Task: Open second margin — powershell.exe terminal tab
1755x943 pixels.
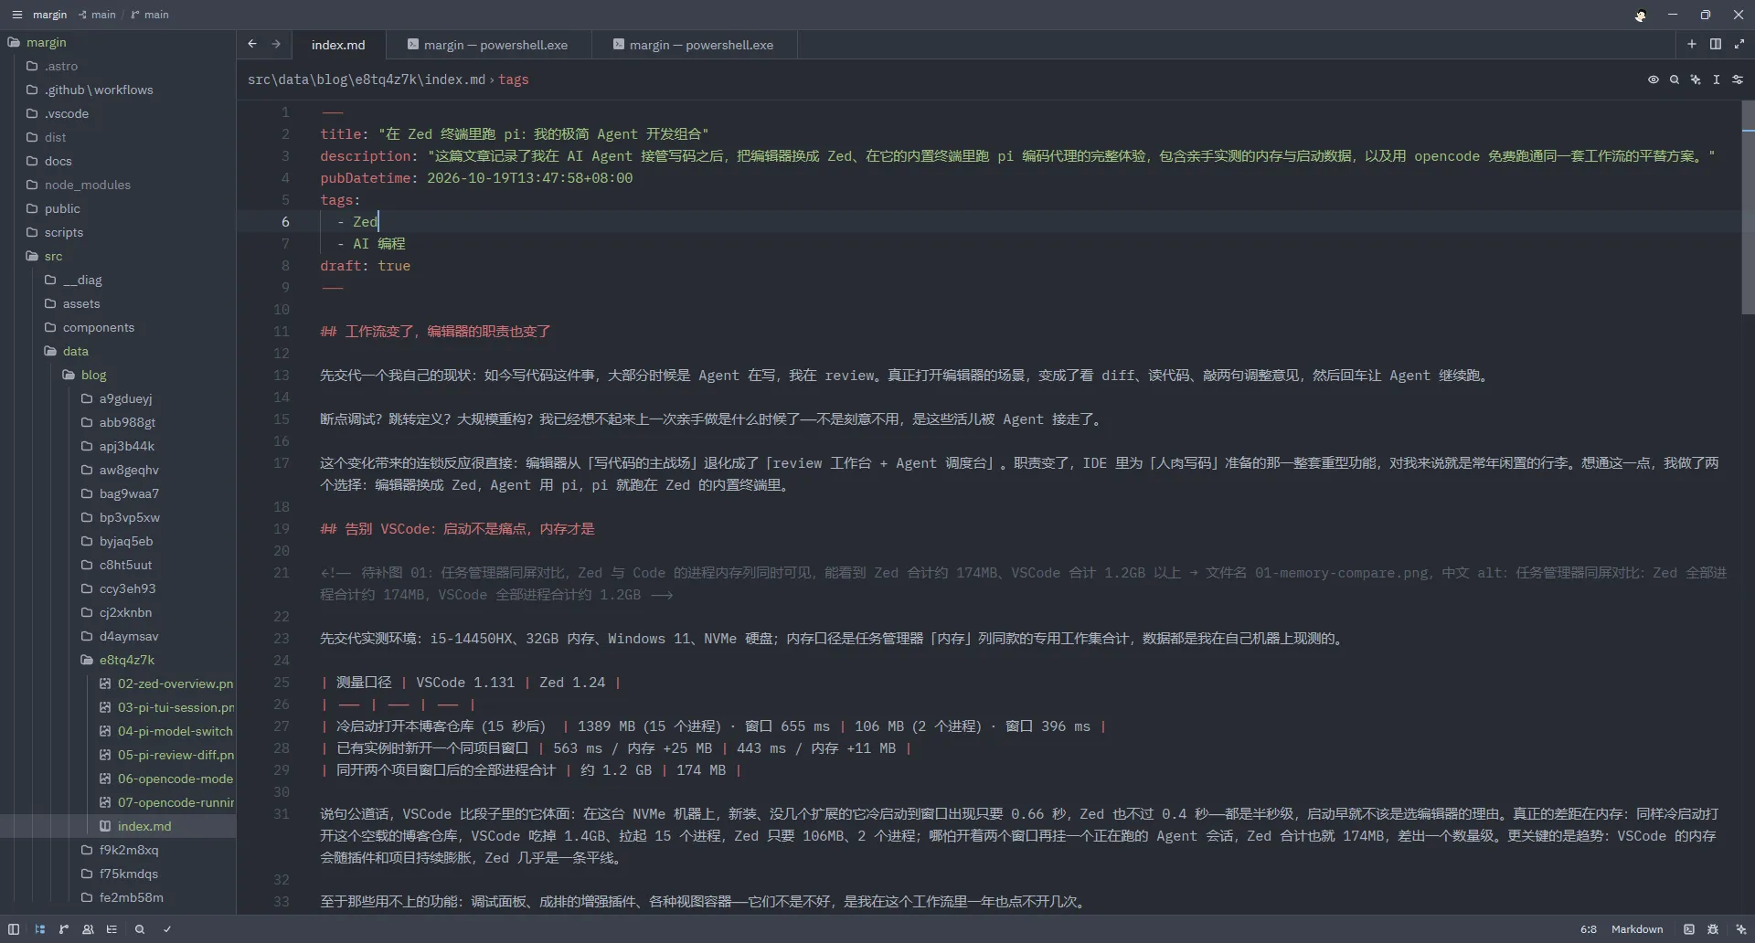Action: click(x=695, y=45)
